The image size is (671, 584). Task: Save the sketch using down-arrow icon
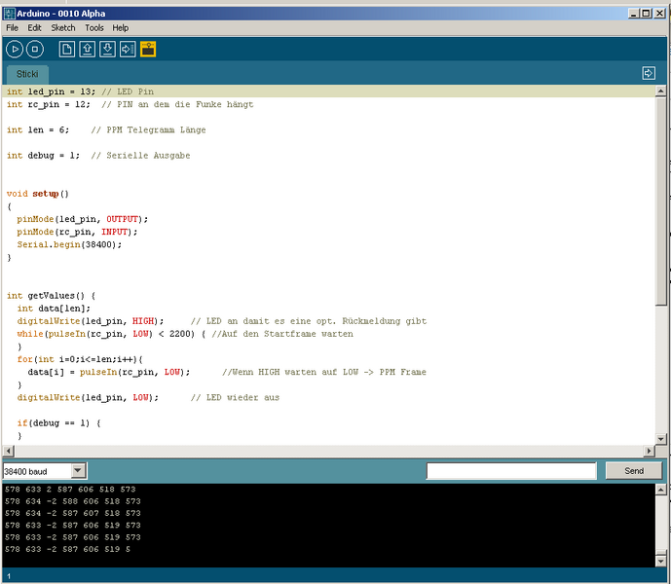[x=108, y=49]
